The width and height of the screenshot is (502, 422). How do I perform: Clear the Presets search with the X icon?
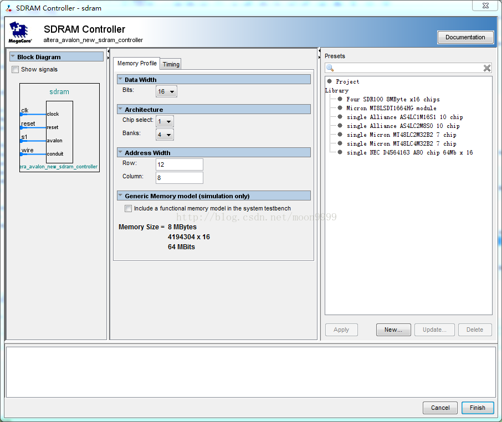click(487, 68)
